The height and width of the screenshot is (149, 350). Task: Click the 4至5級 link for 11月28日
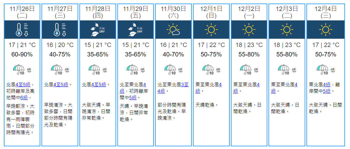click(99, 85)
